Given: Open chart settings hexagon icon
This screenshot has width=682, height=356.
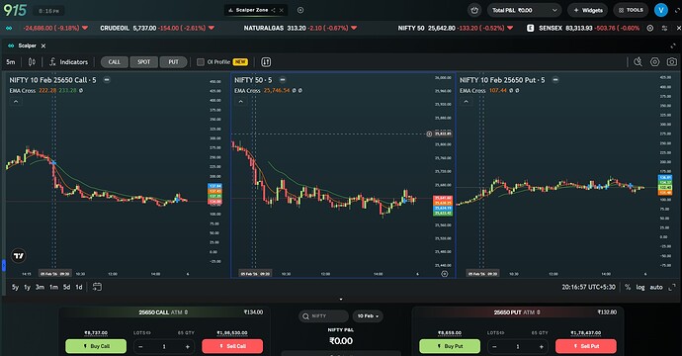Looking at the screenshot, I should pos(654,62).
